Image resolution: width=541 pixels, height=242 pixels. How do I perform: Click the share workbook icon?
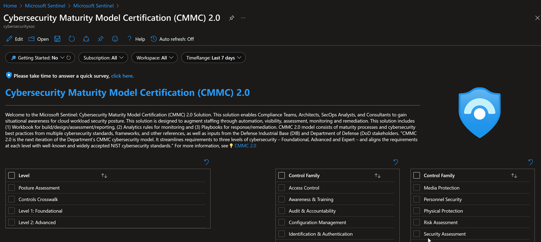tap(86, 39)
